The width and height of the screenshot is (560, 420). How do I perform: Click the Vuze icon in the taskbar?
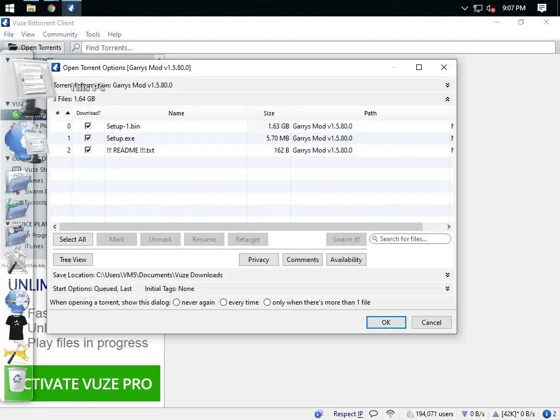tap(72, 8)
